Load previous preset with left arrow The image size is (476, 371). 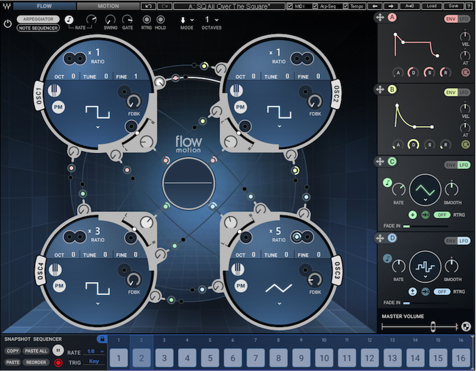pos(375,6)
